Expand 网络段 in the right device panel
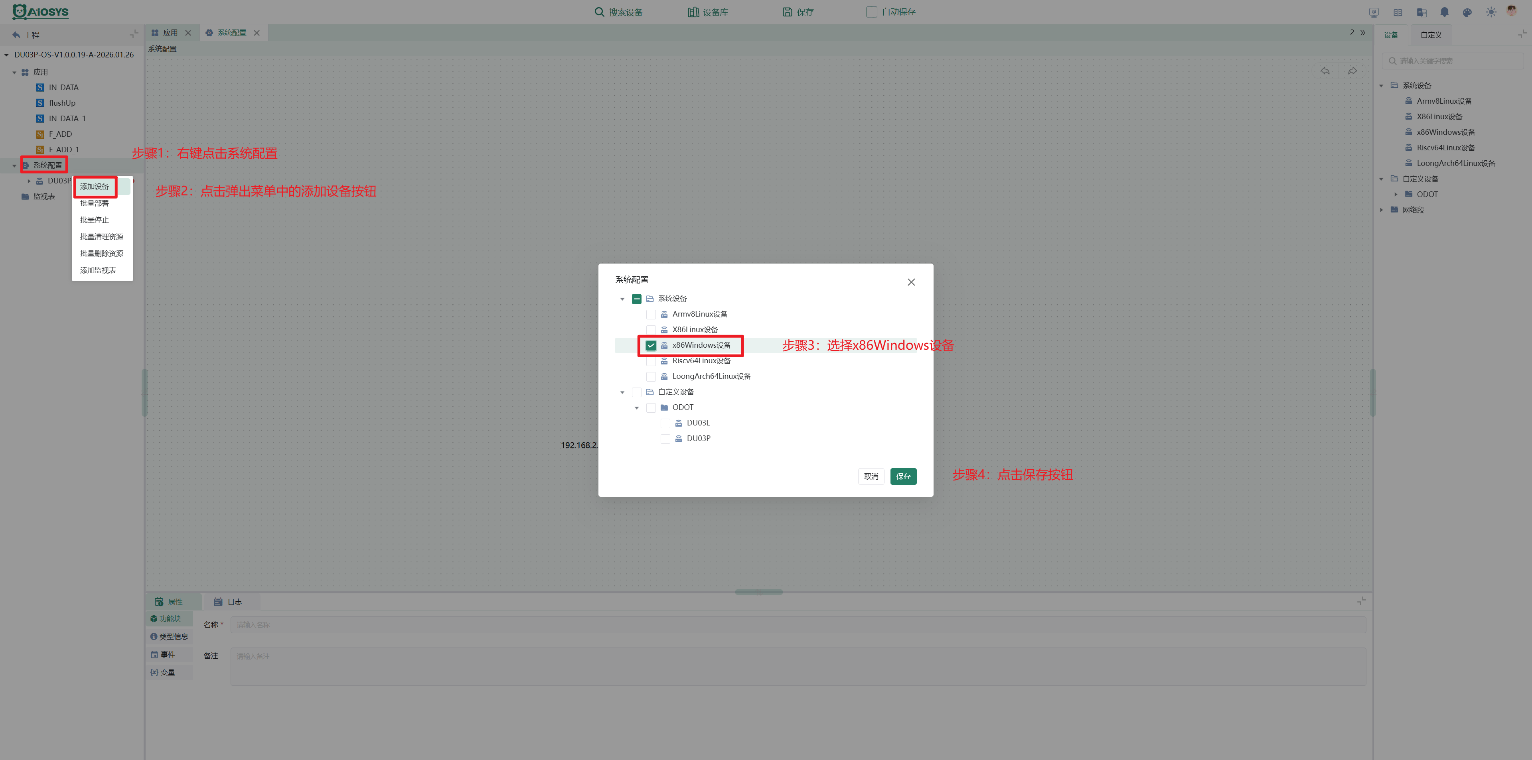 point(1381,210)
